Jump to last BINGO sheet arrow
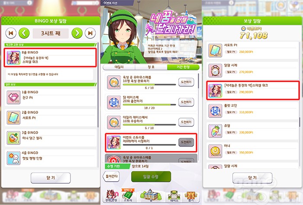 pyautogui.click(x=90, y=33)
